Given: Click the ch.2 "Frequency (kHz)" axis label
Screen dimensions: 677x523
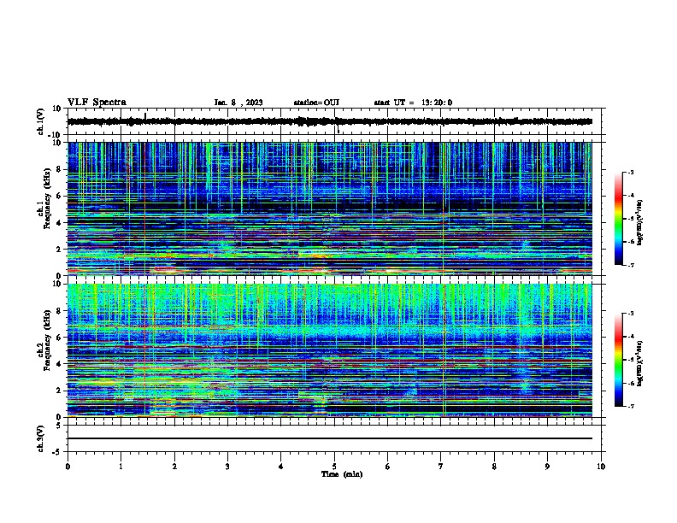Looking at the screenshot, I should [47, 340].
